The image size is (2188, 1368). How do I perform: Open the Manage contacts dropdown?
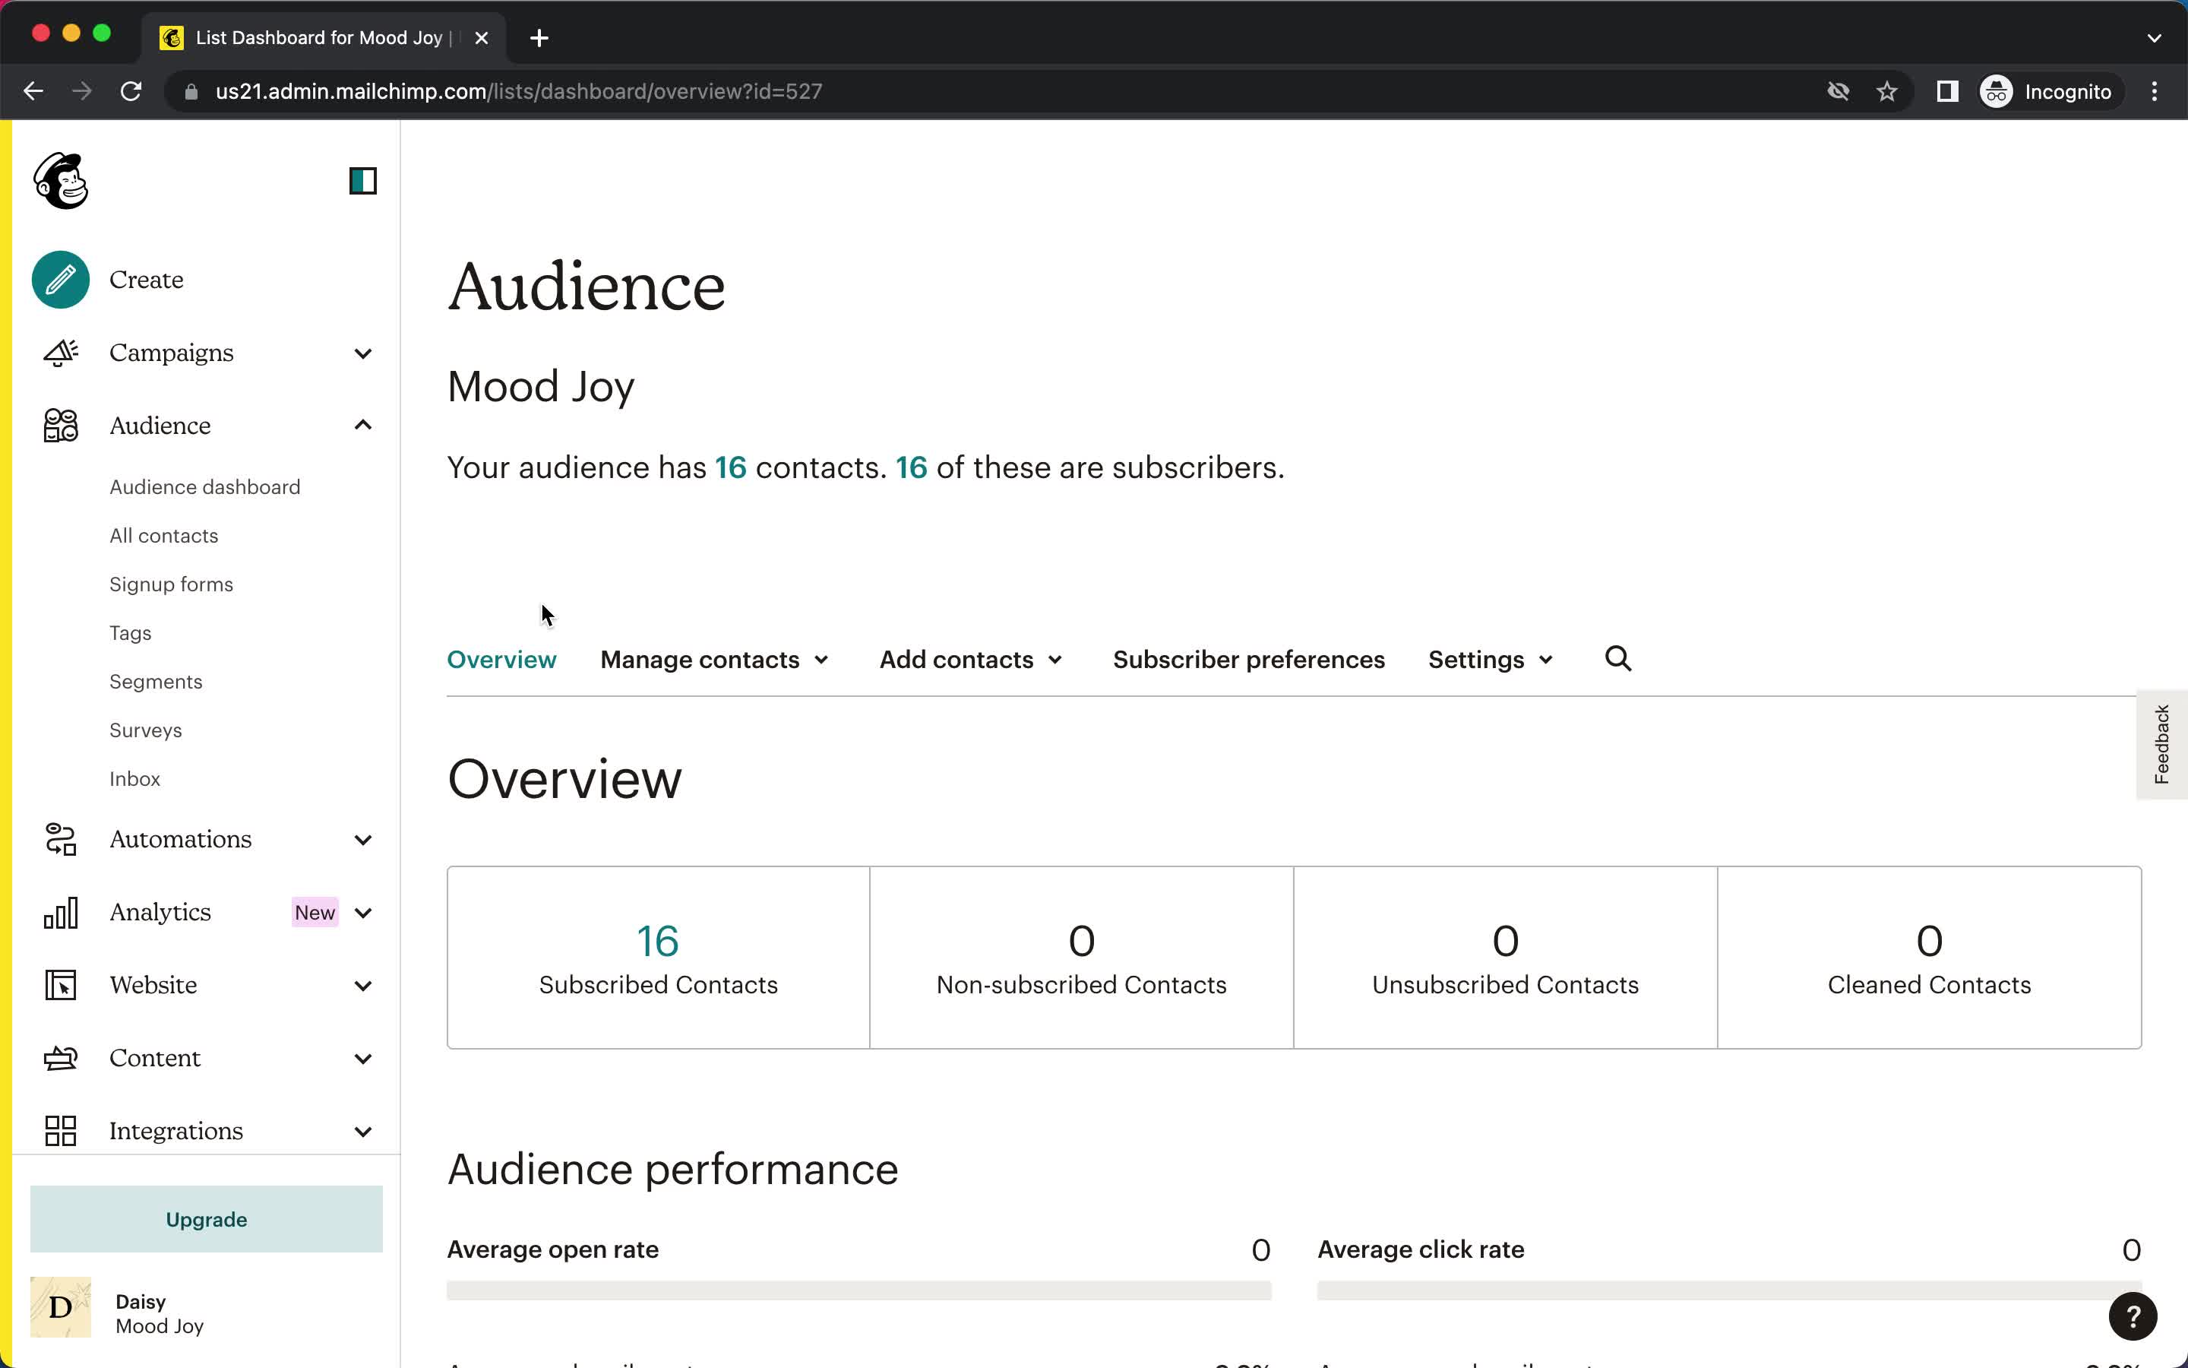pos(714,660)
